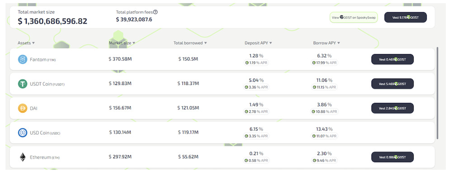The width and height of the screenshot is (452, 178).
Task: Open the Total platform fees help icon
Action: click(155, 12)
